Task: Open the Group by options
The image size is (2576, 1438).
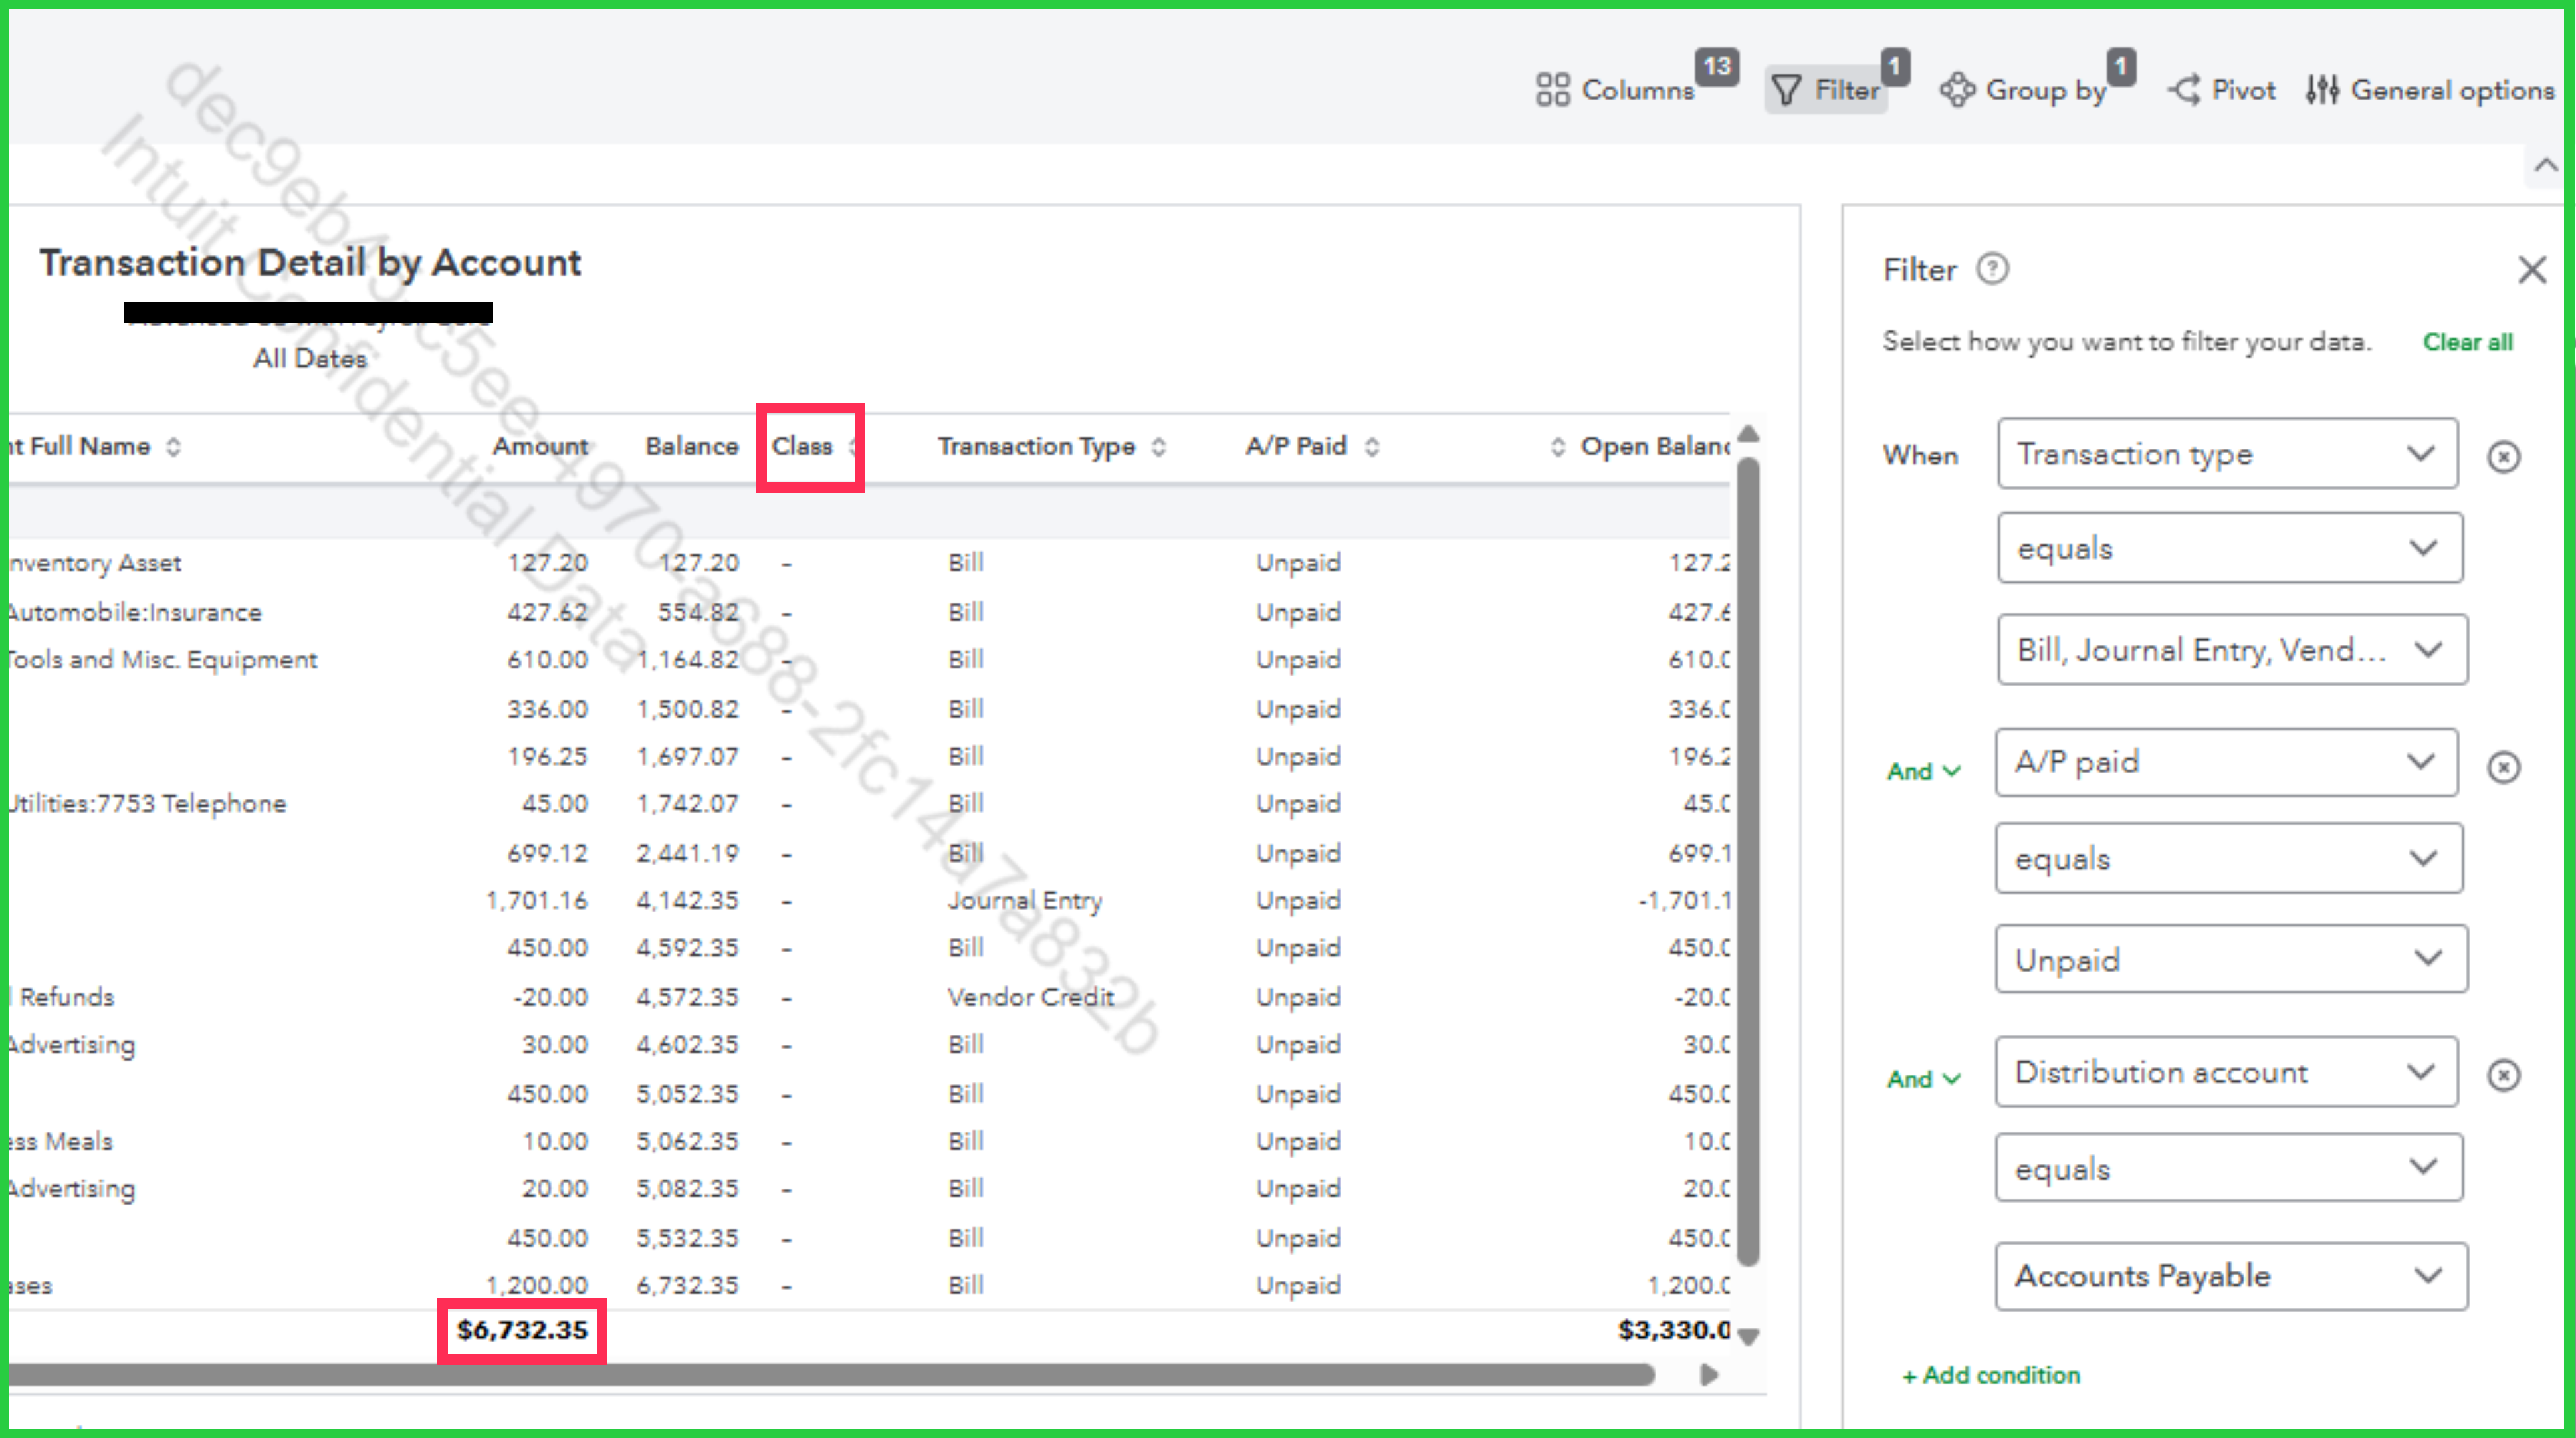Action: click(x=2024, y=90)
